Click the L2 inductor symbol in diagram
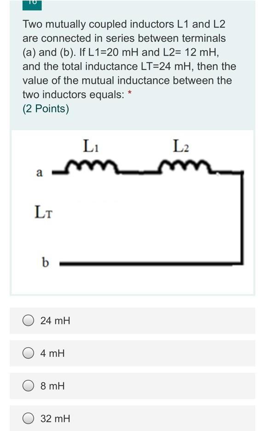Screen dimensions: 265x431 (184, 166)
